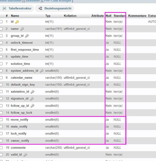
Task: Click the Name column header
Action: [15, 16]
